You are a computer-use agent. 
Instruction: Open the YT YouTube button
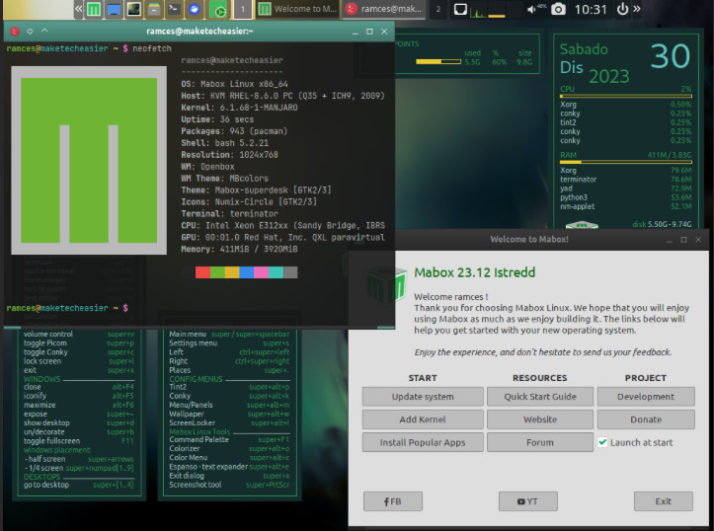click(x=527, y=501)
